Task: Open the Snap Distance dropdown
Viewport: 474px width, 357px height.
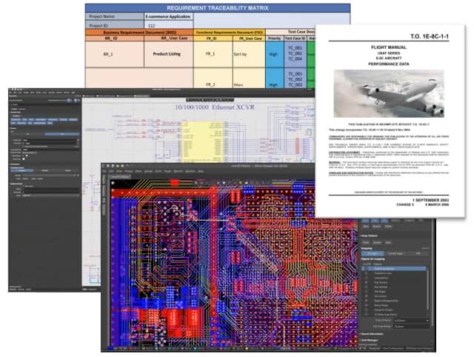Action: tap(411, 321)
